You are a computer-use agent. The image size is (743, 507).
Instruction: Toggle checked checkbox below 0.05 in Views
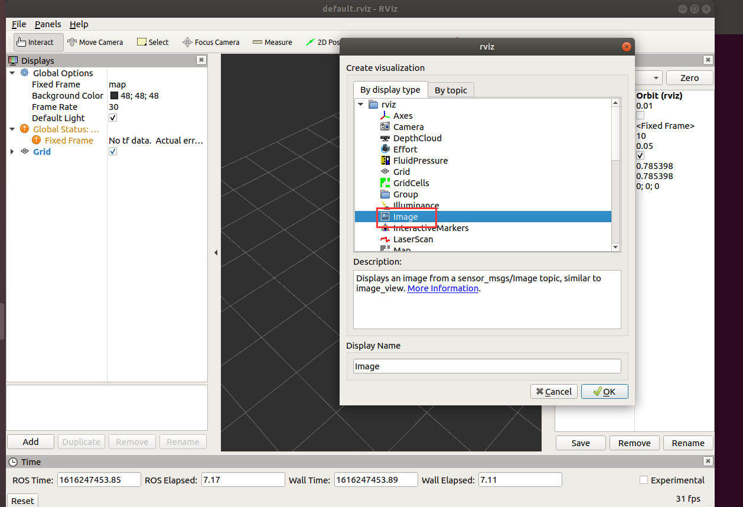coord(640,155)
